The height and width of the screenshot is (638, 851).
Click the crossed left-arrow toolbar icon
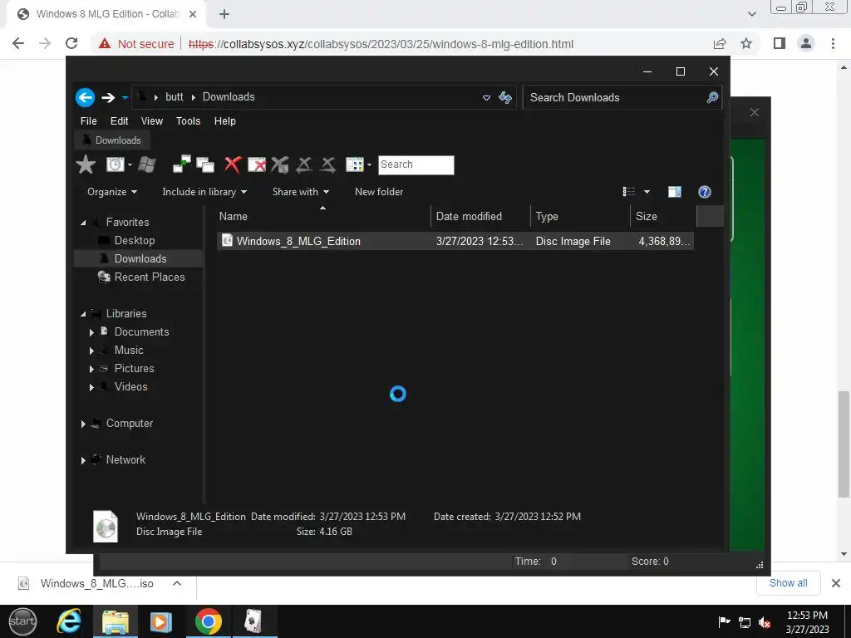(x=304, y=164)
